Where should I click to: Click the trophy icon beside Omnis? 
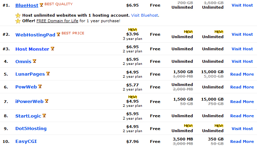[x=34, y=61]
